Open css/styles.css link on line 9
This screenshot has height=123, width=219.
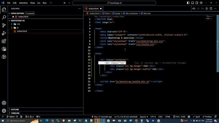(145, 44)
